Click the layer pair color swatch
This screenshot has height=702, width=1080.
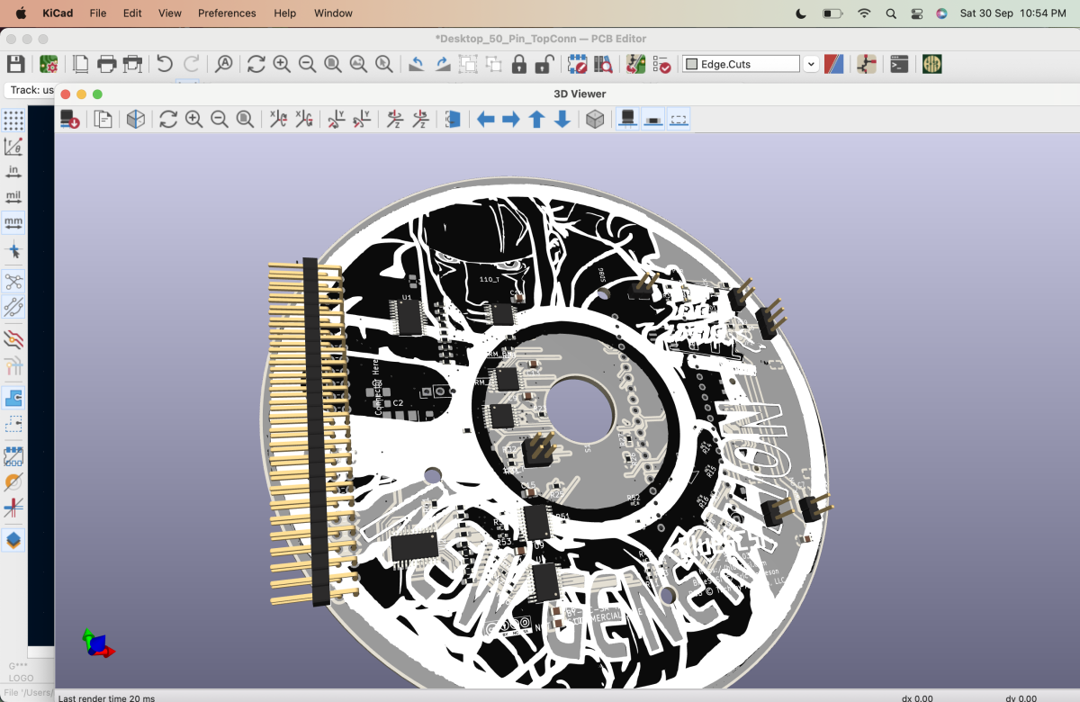834,64
